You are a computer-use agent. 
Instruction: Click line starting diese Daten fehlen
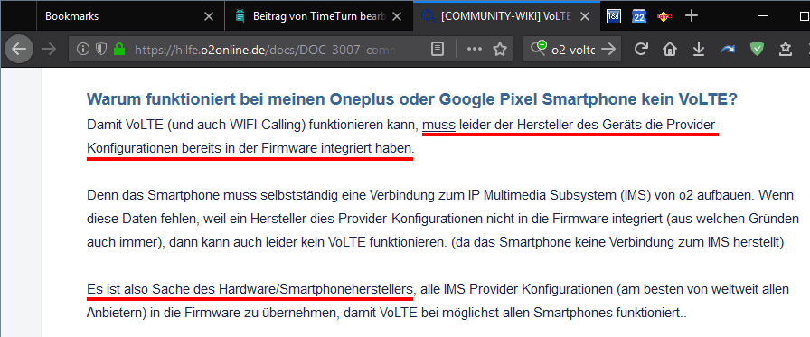(x=443, y=219)
